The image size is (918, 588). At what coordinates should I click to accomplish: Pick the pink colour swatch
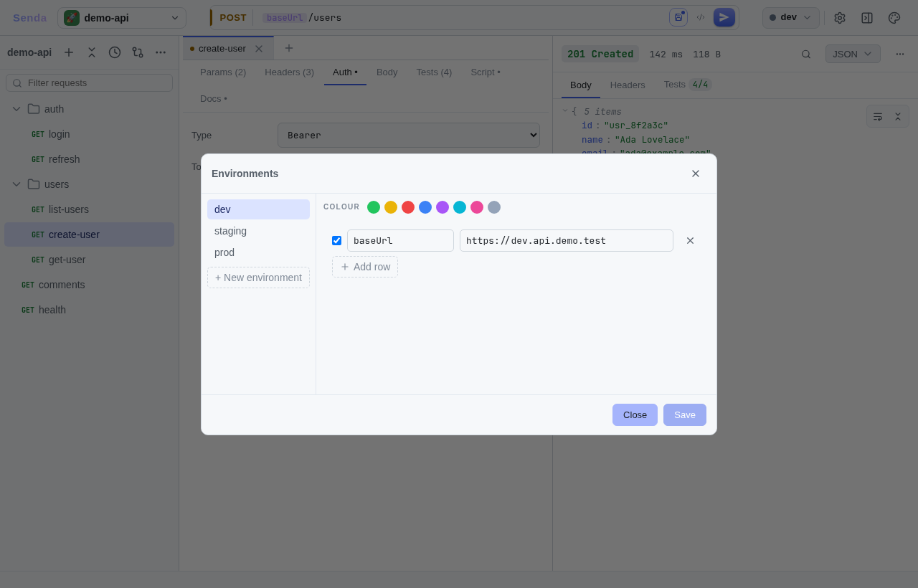[477, 207]
